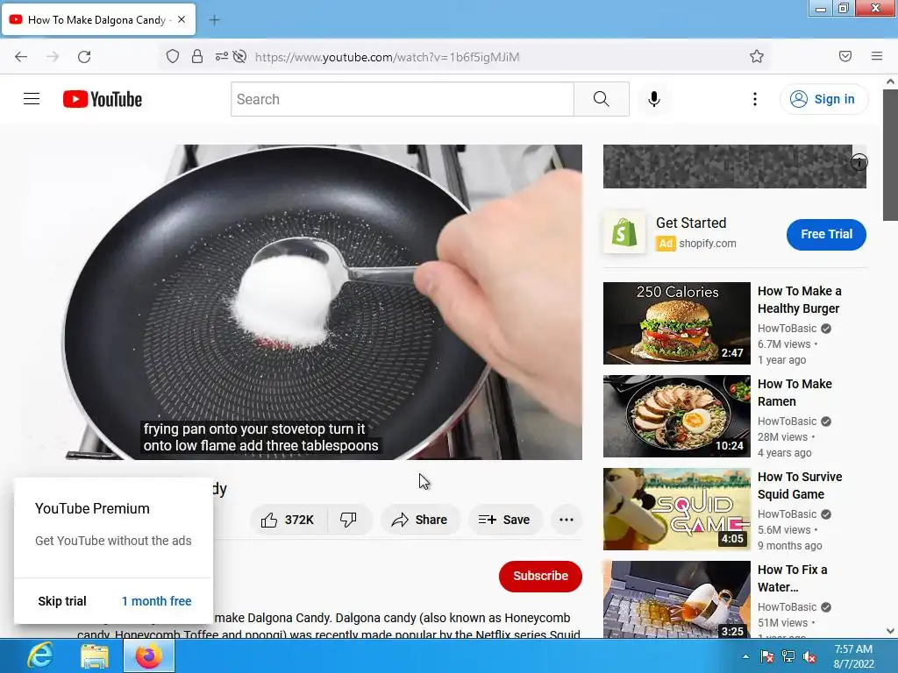Share the Dalgona Candy video
Screen dimensions: 898x673
click(420, 520)
